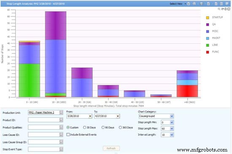Click the FUNC red legend swatch

pyautogui.click(x=208, y=52)
